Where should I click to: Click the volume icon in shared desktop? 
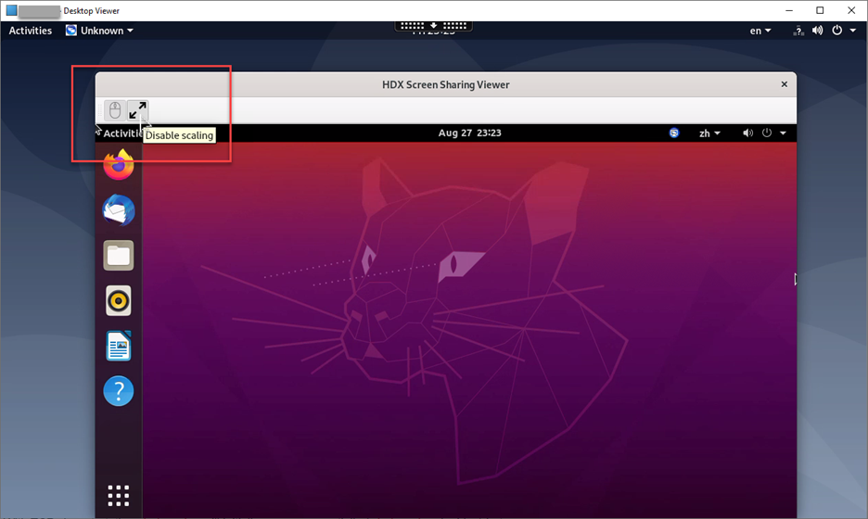coord(747,133)
